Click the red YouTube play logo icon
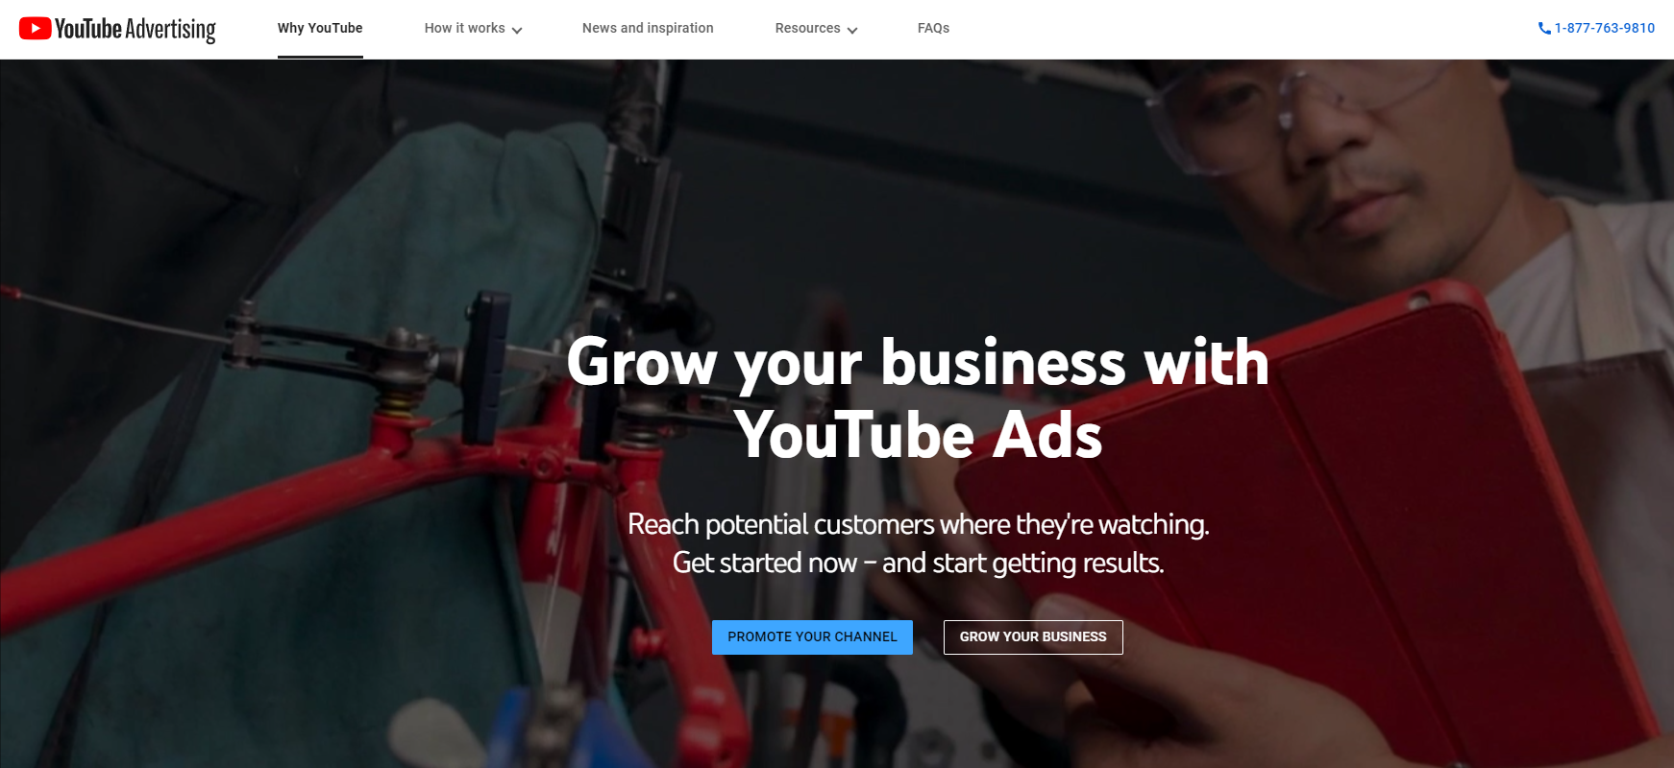 tap(35, 29)
